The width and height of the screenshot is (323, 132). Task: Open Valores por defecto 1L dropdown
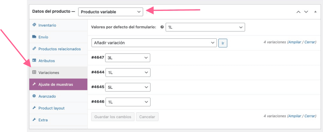[205, 27]
